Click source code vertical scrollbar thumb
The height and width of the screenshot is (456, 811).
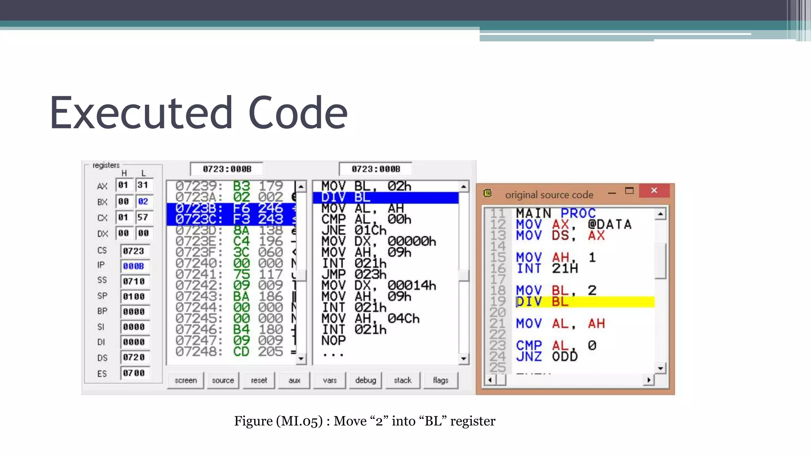pyautogui.click(x=660, y=261)
